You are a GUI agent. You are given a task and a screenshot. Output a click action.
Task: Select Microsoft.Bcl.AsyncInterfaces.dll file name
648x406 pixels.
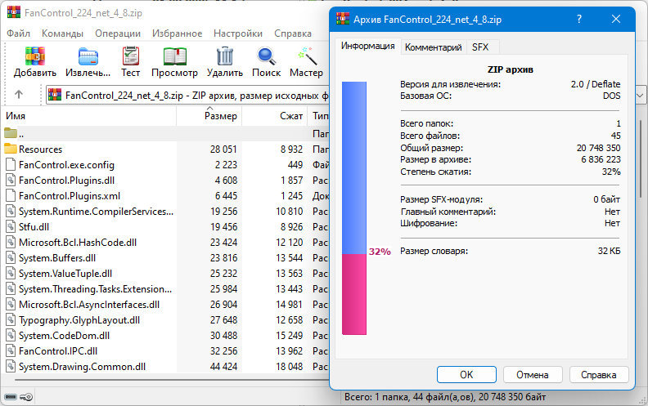click(x=89, y=305)
